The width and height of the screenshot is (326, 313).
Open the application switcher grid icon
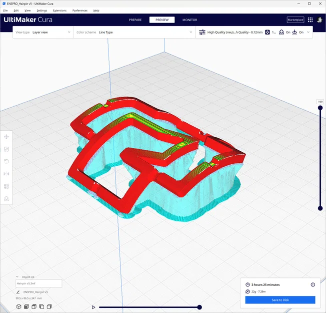(310, 20)
